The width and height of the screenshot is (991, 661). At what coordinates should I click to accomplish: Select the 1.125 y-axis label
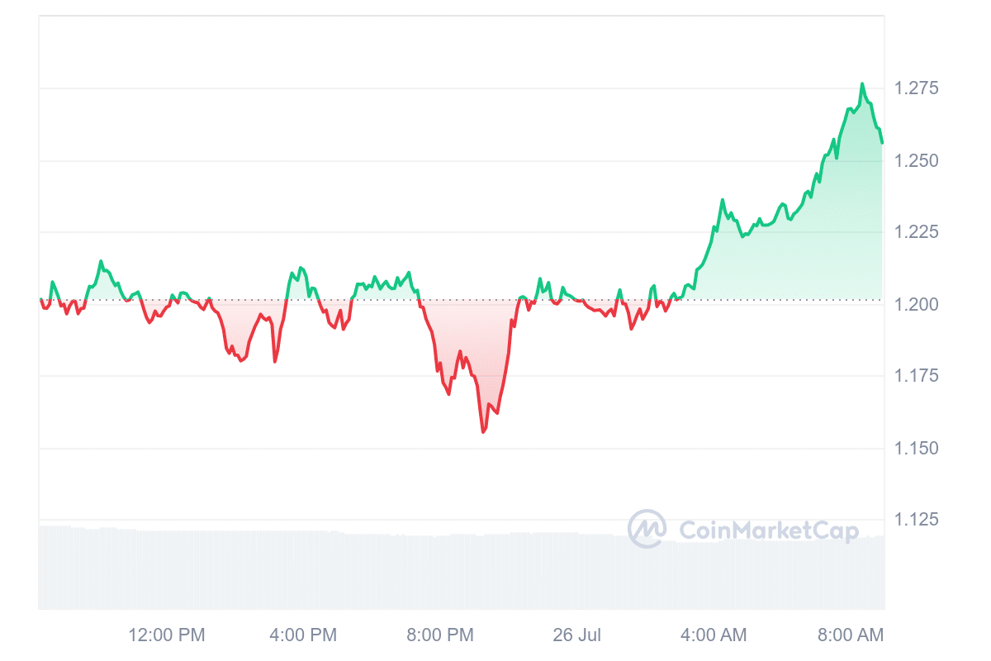(916, 520)
